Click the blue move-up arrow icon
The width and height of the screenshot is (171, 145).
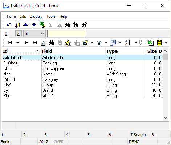coord(25,25)
